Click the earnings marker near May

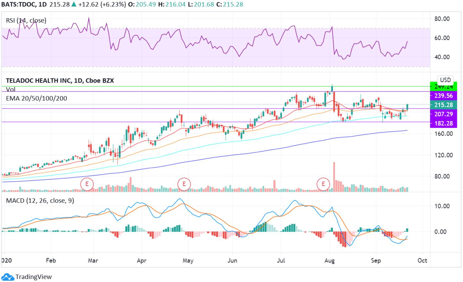[x=184, y=184]
